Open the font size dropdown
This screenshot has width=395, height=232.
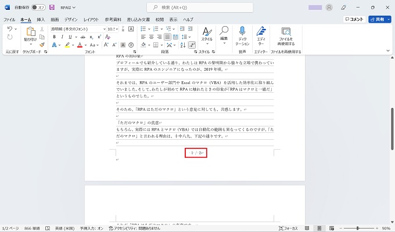(x=117, y=29)
